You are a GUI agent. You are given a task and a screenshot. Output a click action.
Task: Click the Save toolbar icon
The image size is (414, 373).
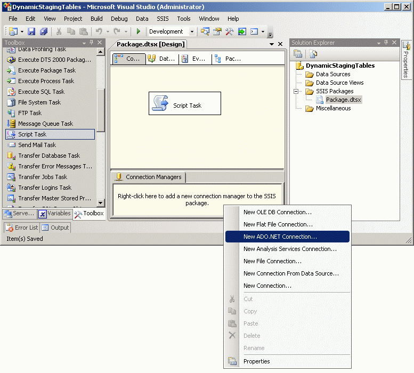tap(31, 31)
